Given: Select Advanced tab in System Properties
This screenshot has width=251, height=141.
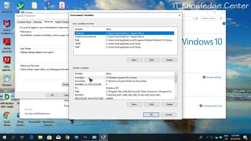Looking at the screenshot, I should coord(48,22).
